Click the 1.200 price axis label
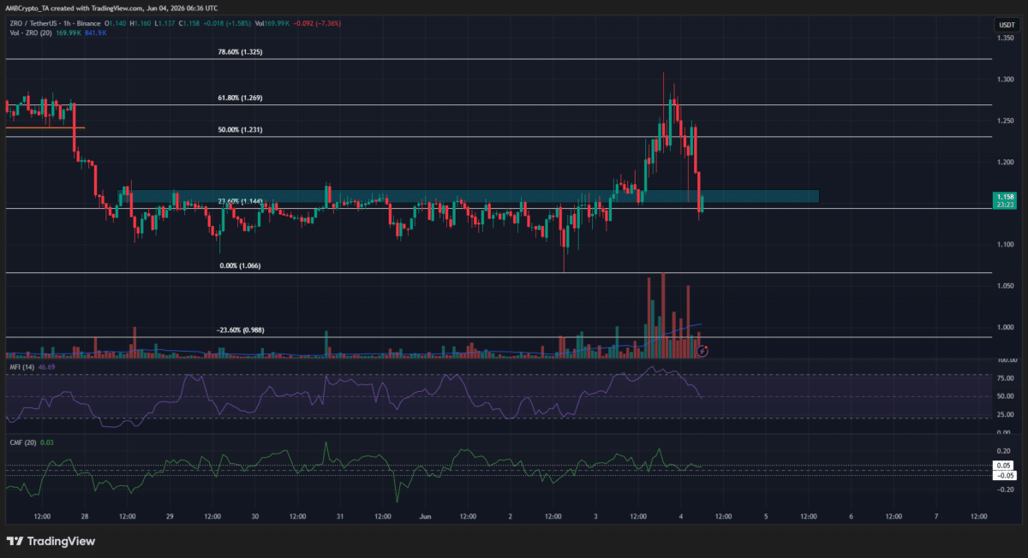This screenshot has width=1028, height=558. [x=1004, y=162]
